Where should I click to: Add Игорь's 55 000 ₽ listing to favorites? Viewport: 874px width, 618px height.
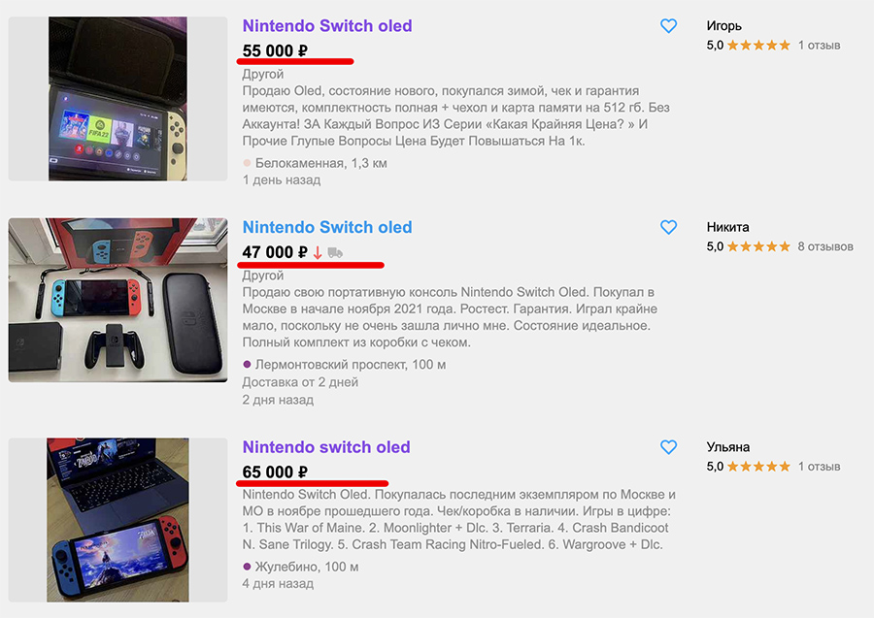668,26
